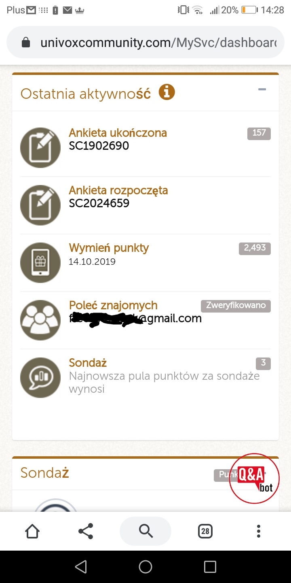This screenshot has width=291, height=583.
Task: Open the tab switcher showing 28
Action: click(205, 531)
